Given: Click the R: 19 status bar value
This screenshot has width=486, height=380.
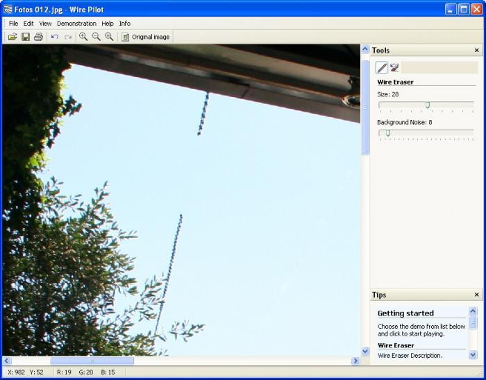Looking at the screenshot, I should pyautogui.click(x=64, y=372).
